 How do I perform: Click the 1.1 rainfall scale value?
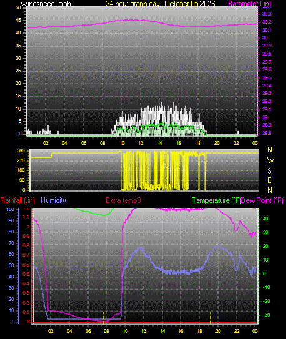26,217
